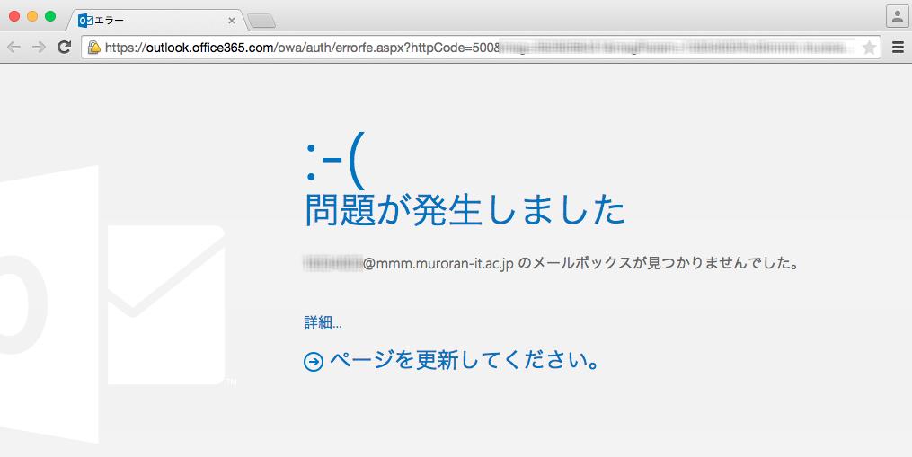Click the address bar URL field
912x457 pixels.
point(481,48)
